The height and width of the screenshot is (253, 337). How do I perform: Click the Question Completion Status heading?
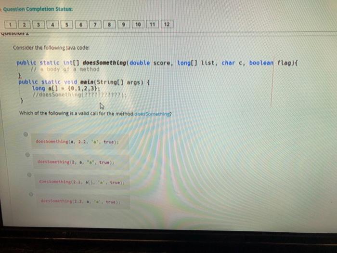coord(38,9)
